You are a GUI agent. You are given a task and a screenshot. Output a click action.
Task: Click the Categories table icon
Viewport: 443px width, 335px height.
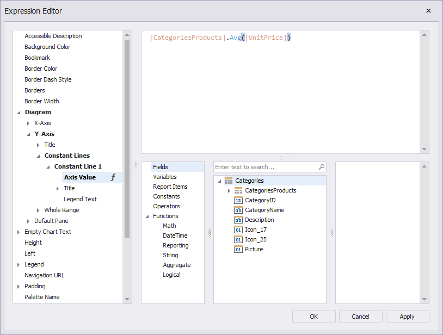pos(229,181)
